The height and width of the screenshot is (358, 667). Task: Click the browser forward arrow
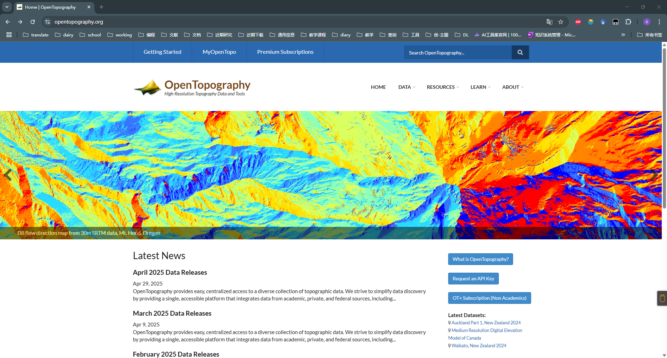coord(20,22)
